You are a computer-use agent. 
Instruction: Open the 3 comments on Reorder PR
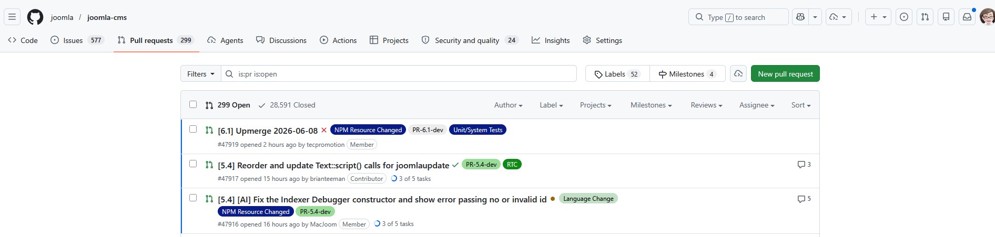(804, 165)
